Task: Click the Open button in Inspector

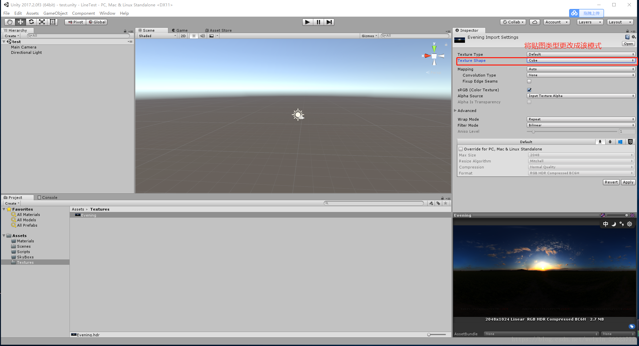Action: pyautogui.click(x=628, y=44)
